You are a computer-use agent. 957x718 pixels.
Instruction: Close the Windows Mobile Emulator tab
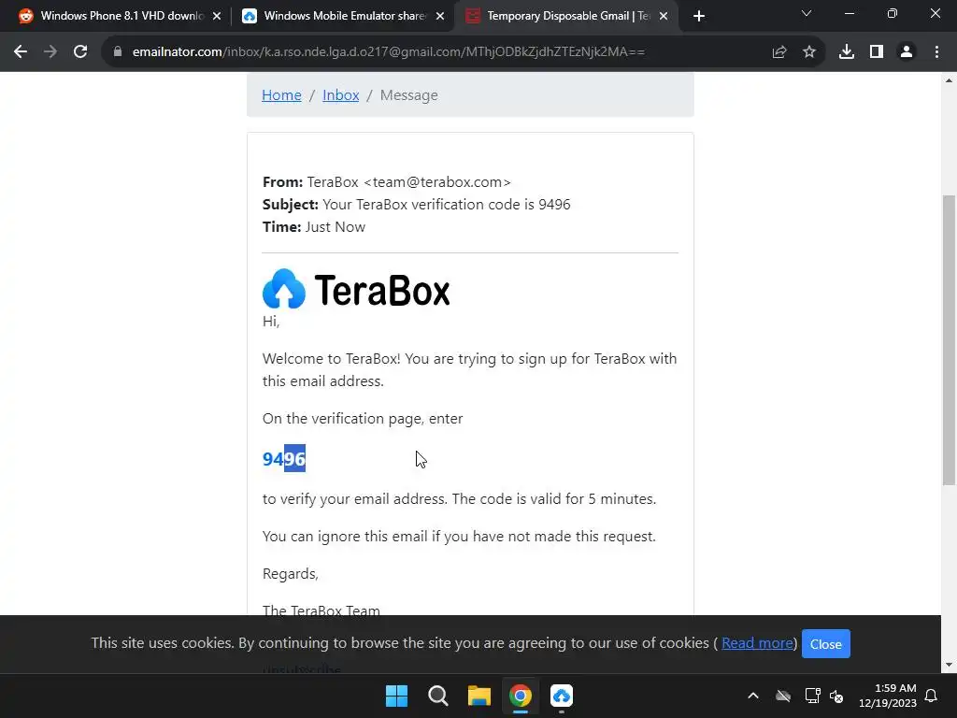[440, 17]
